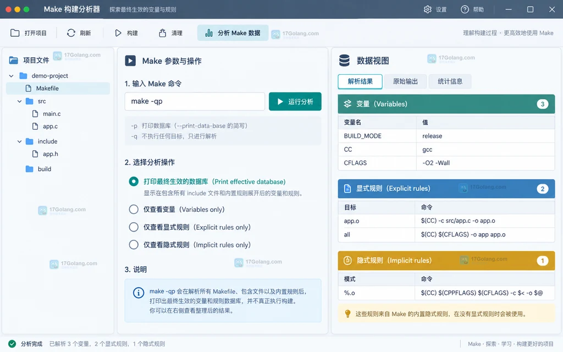This screenshot has height=352, width=563.
Task: Click the 构建 toolbar label
Action: [132, 33]
